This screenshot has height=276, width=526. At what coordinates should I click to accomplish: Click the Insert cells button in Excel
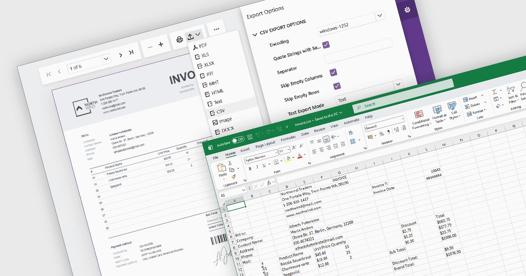pos(470,99)
